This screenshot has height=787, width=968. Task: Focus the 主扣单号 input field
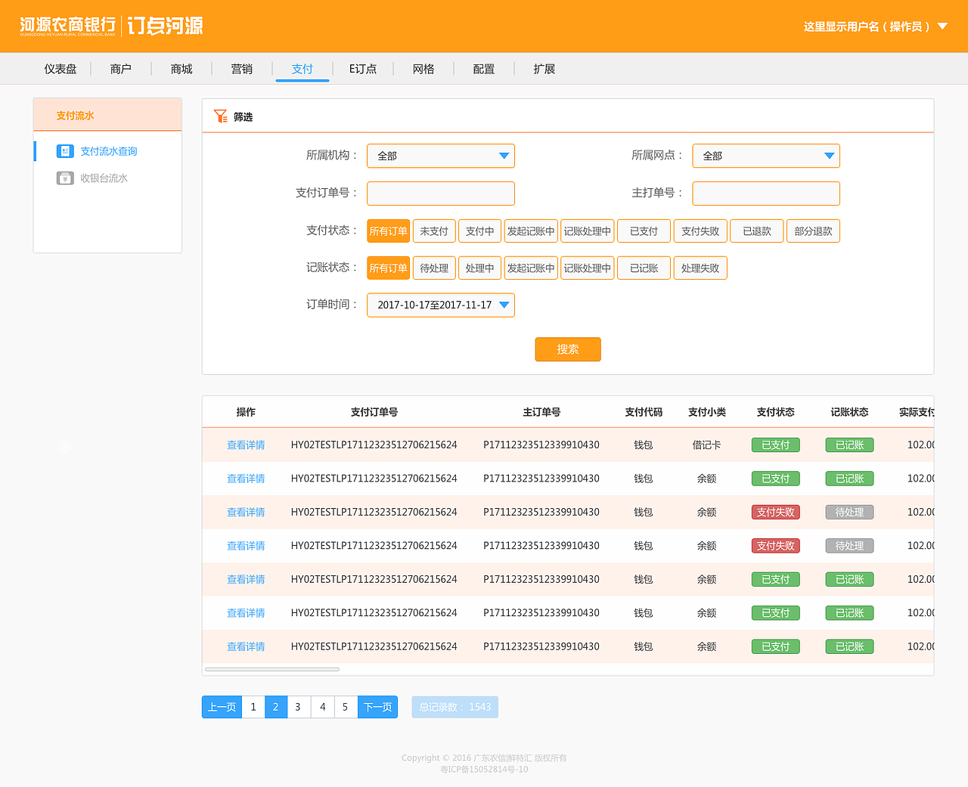tap(766, 194)
